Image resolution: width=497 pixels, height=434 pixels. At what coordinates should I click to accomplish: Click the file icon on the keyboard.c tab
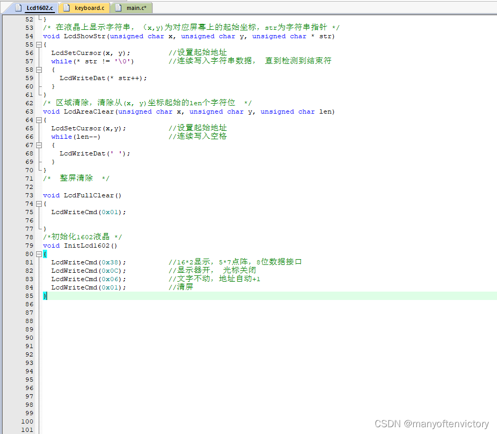[66, 8]
